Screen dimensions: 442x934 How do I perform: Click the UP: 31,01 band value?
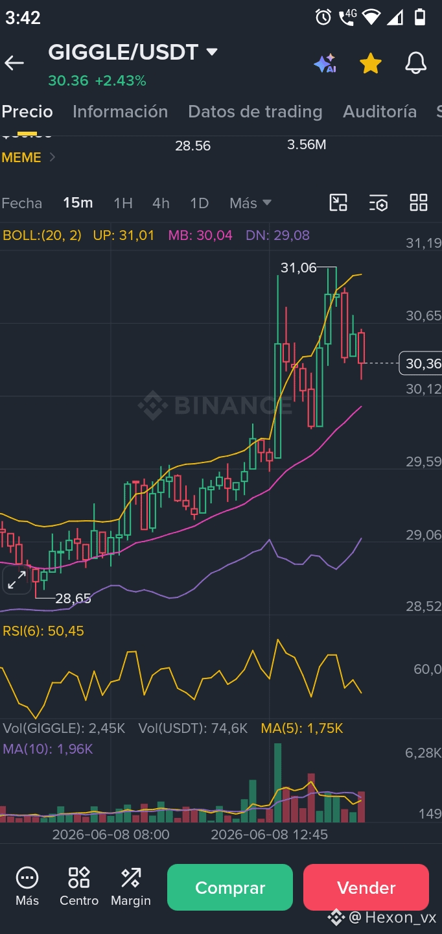[x=124, y=235]
